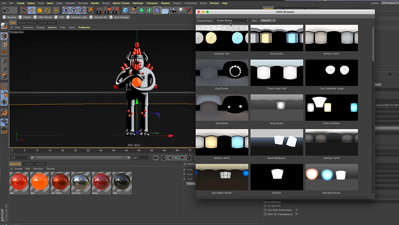399x225 pixels.
Task: Select the Rotate tool
Action: tap(48, 11)
